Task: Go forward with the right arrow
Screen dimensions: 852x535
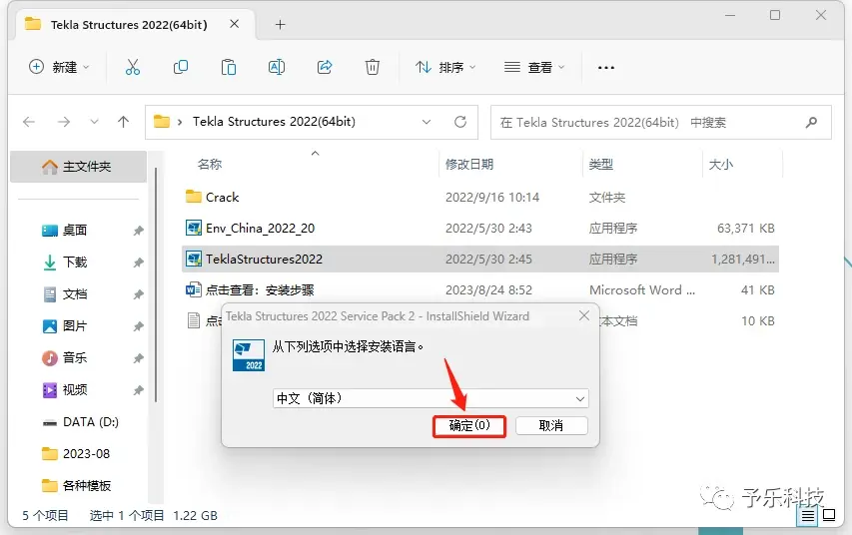Action: 64,122
